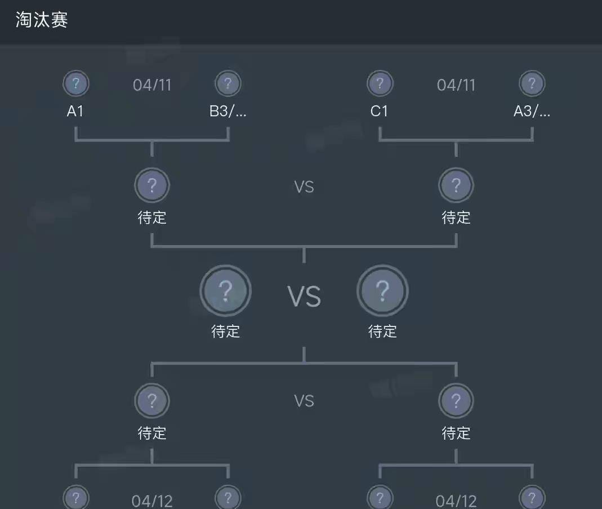Select the A1 team label

pyautogui.click(x=75, y=112)
